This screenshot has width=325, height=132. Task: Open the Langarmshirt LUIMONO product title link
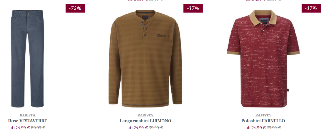(x=145, y=121)
